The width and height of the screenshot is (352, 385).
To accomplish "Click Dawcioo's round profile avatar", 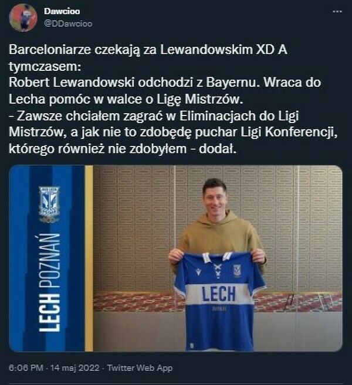I will click(23, 18).
